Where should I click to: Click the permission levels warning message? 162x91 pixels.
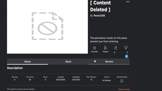click(109, 40)
